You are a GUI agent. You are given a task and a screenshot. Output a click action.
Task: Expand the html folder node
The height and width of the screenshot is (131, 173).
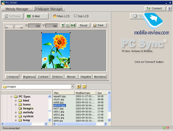pyautogui.click(x=16, y=101)
